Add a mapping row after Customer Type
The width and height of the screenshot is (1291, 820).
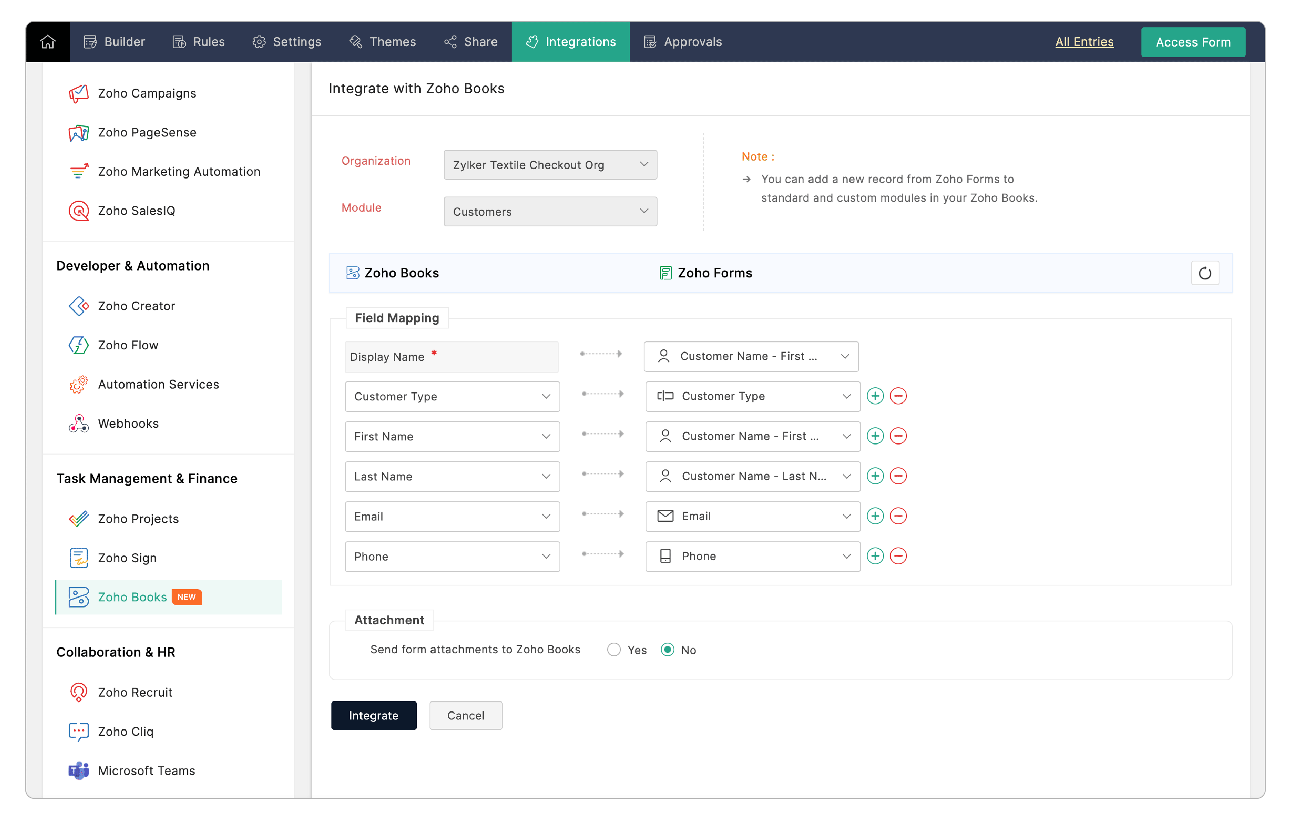[875, 396]
